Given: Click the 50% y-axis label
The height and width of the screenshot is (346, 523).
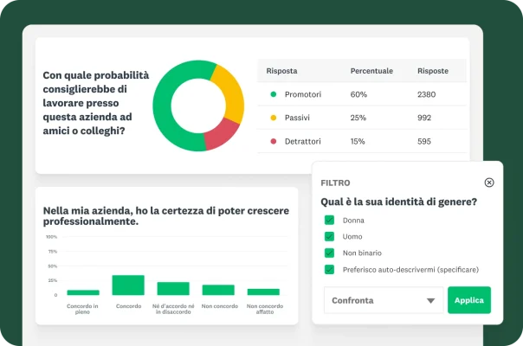Looking at the screenshot, I should (x=52, y=266).
